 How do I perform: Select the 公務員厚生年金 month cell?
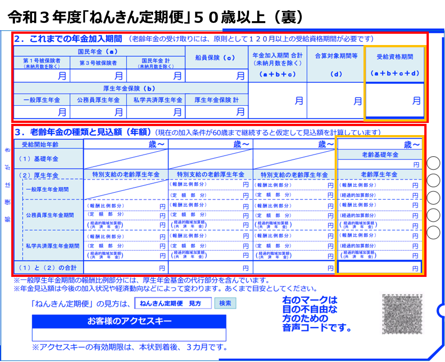coord(98,112)
